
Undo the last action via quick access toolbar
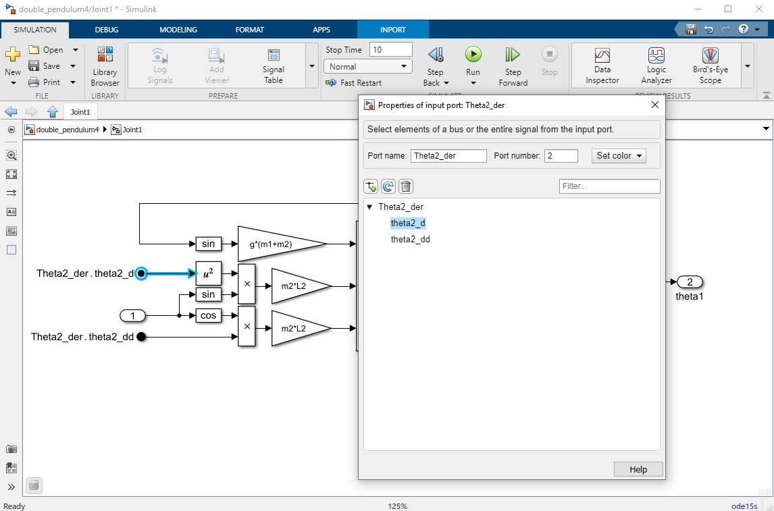pyautogui.click(x=708, y=30)
